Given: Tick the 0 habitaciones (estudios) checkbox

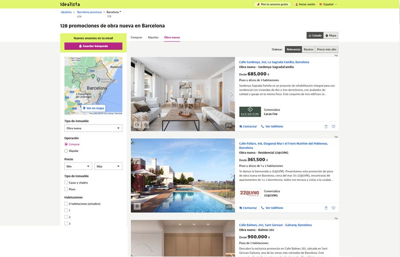Looking at the screenshot, I should (x=66, y=204).
